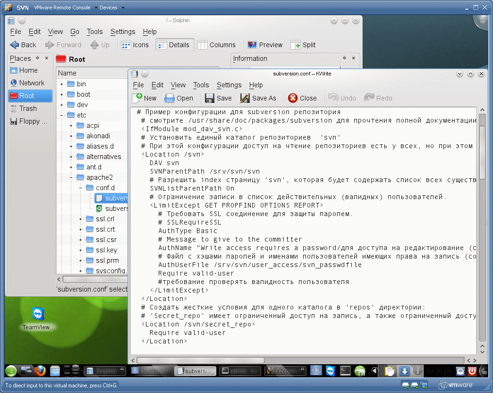The image size is (493, 393).
Task: Click the Dolphin folder tree horizontal scrollbar
Action: click(94, 279)
